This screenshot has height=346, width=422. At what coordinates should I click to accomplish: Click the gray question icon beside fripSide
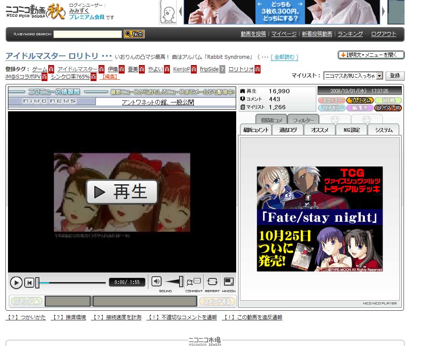(x=222, y=69)
